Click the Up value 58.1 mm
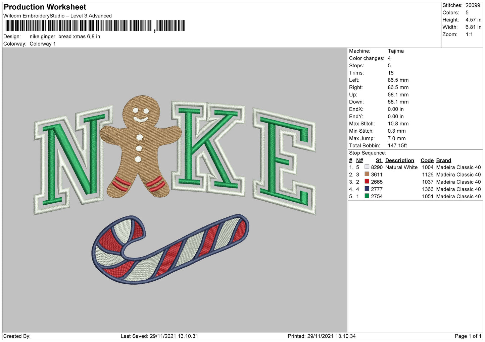 click(398, 95)
